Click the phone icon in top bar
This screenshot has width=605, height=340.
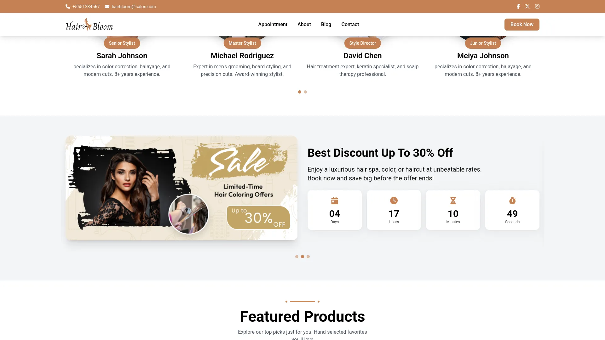click(x=68, y=7)
